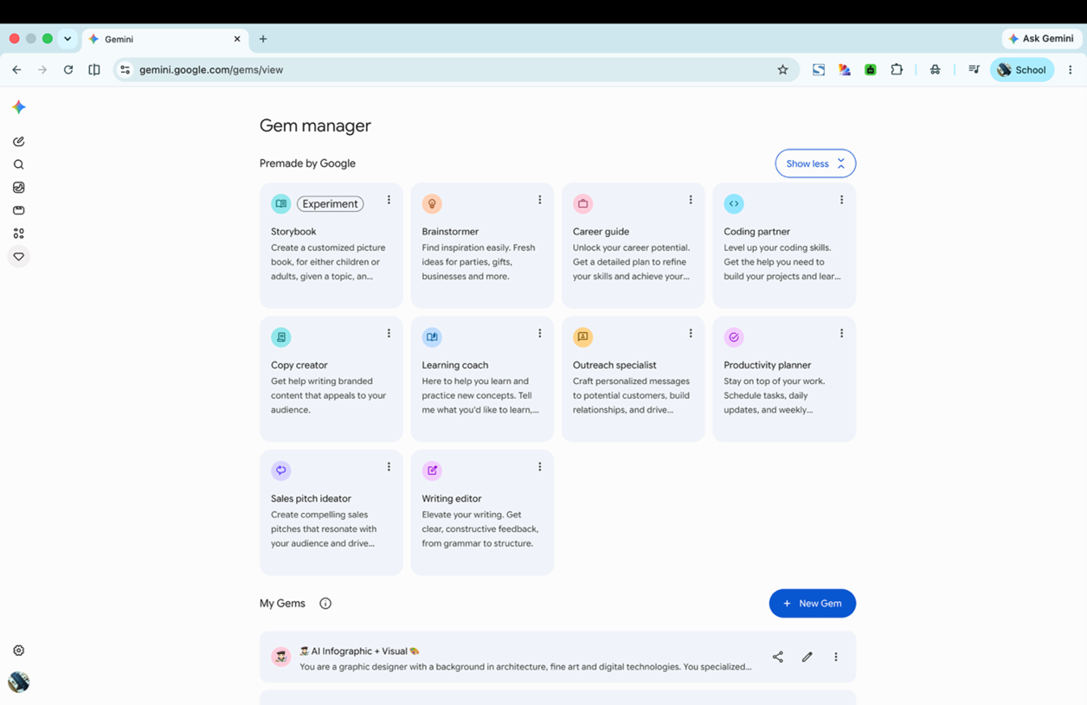The image size is (1087, 705).
Task: Click the Writing editor pencil icon
Action: [432, 471]
